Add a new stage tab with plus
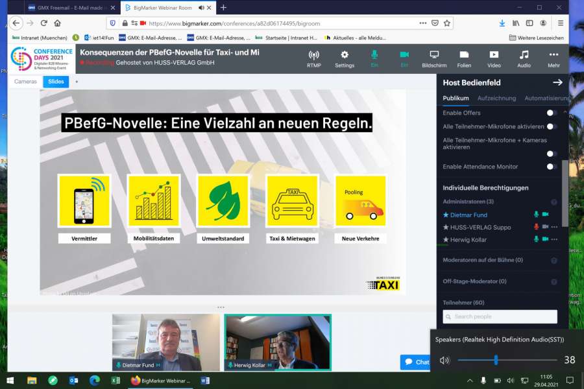584x389 pixels. [77, 82]
